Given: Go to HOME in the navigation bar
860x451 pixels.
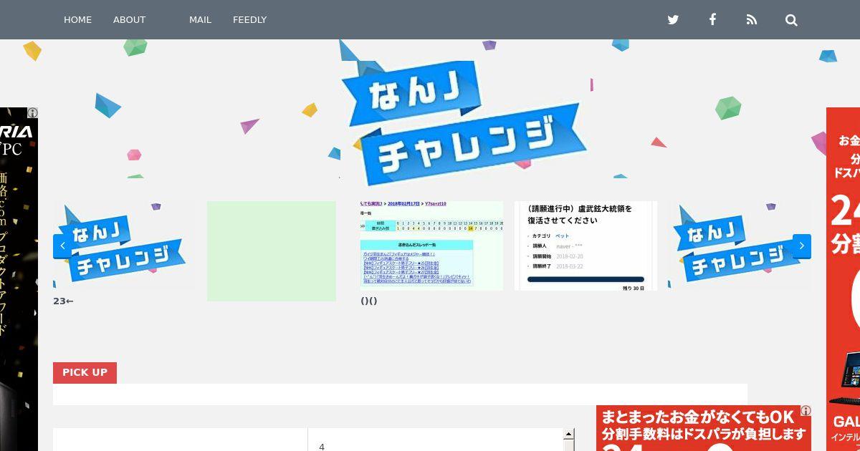Looking at the screenshot, I should coord(77,20).
